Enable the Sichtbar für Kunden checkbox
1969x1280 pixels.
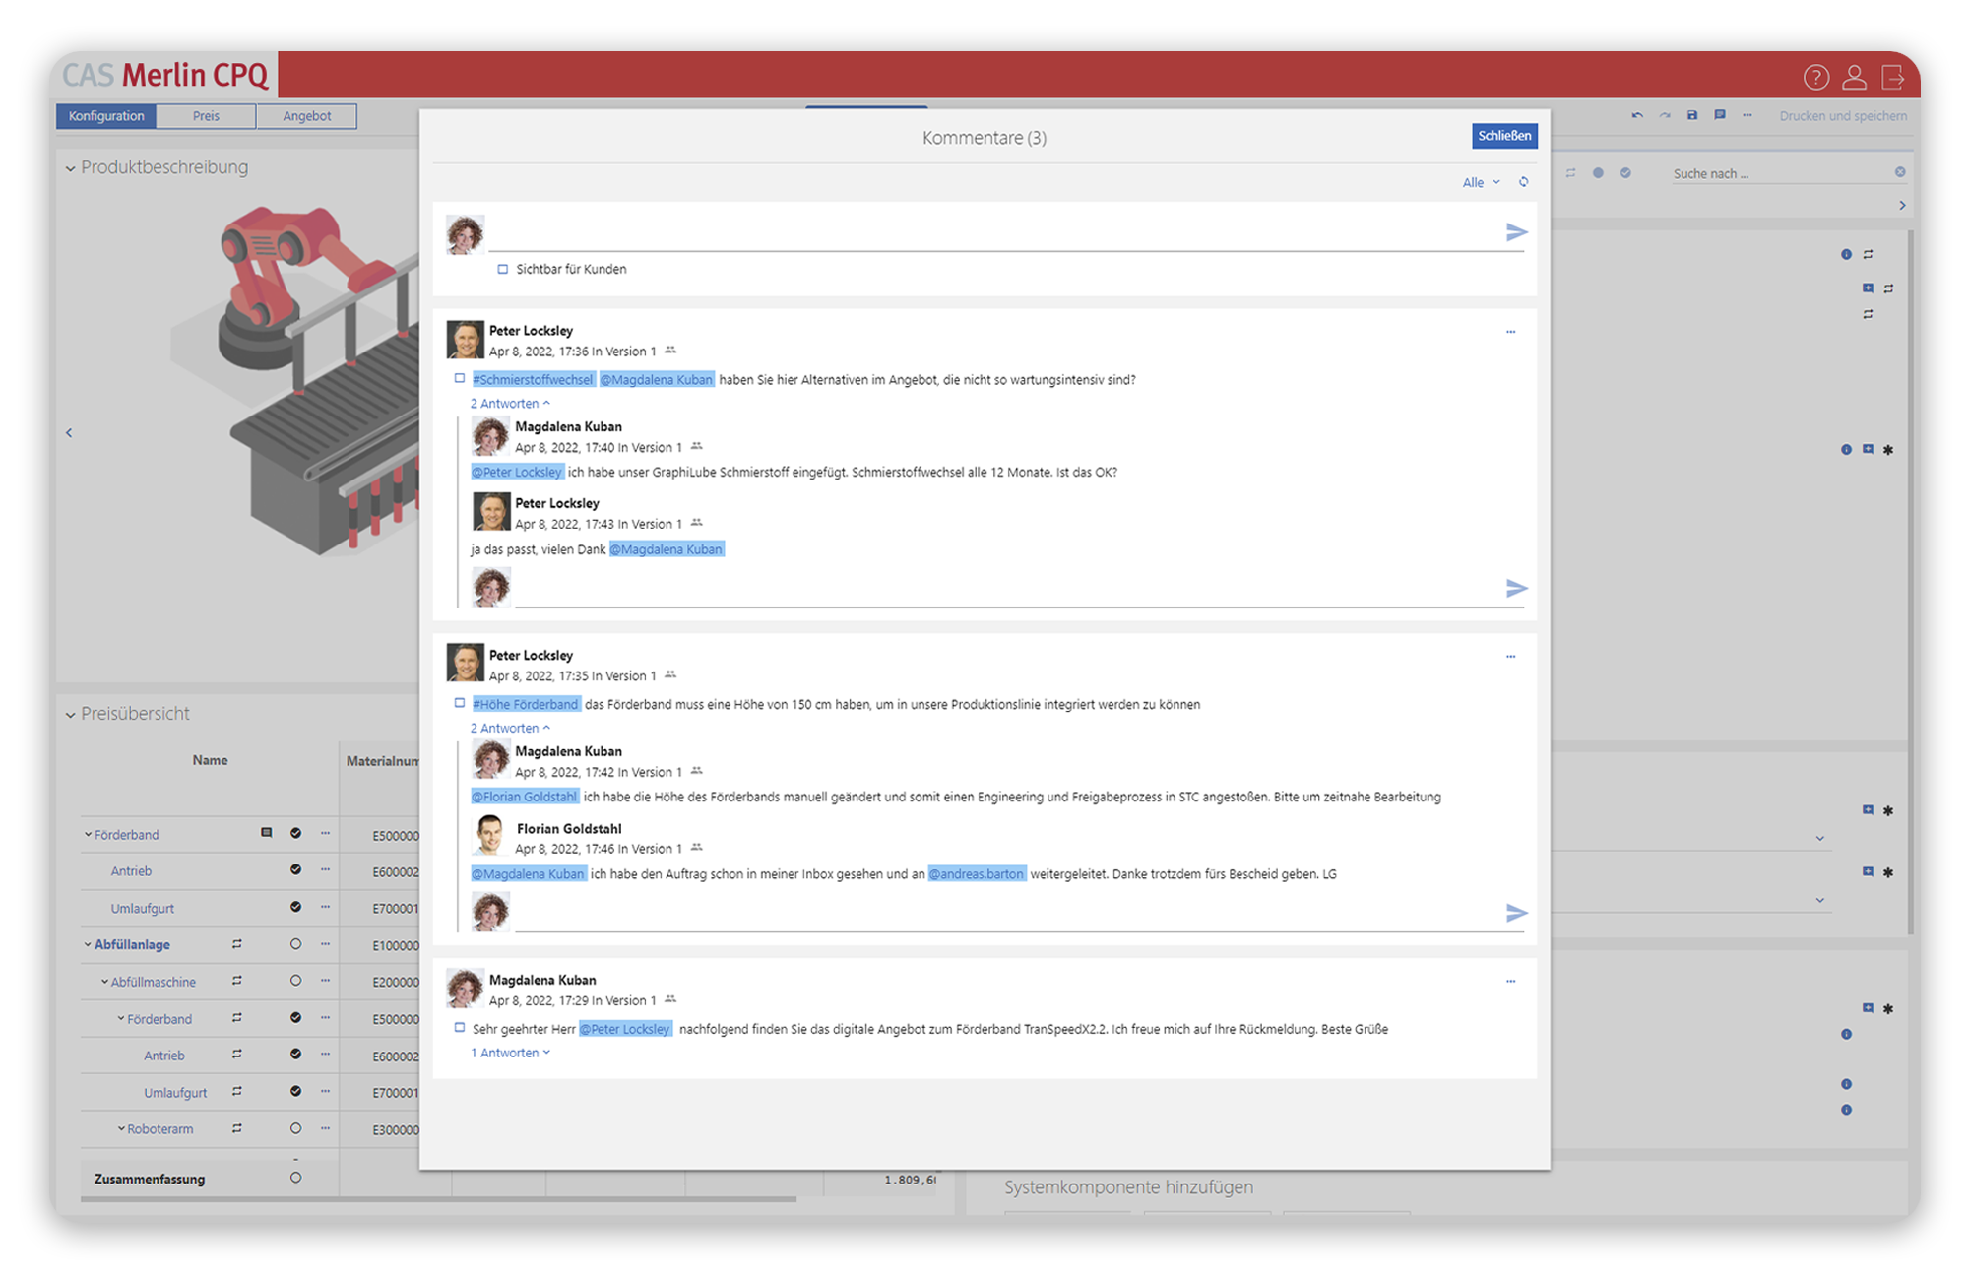tap(503, 269)
